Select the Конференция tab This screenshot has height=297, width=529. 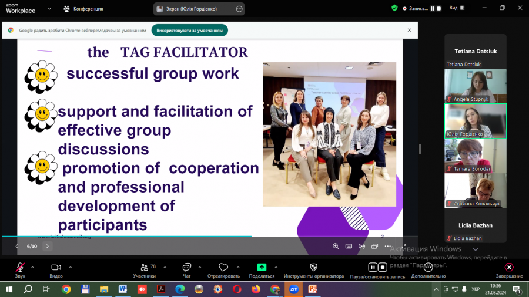point(83,9)
